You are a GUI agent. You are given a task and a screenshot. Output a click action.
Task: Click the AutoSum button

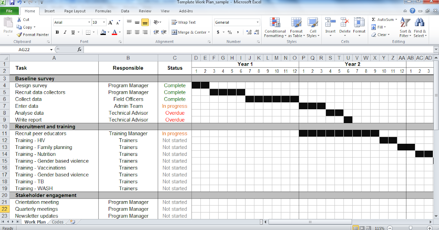(x=384, y=20)
